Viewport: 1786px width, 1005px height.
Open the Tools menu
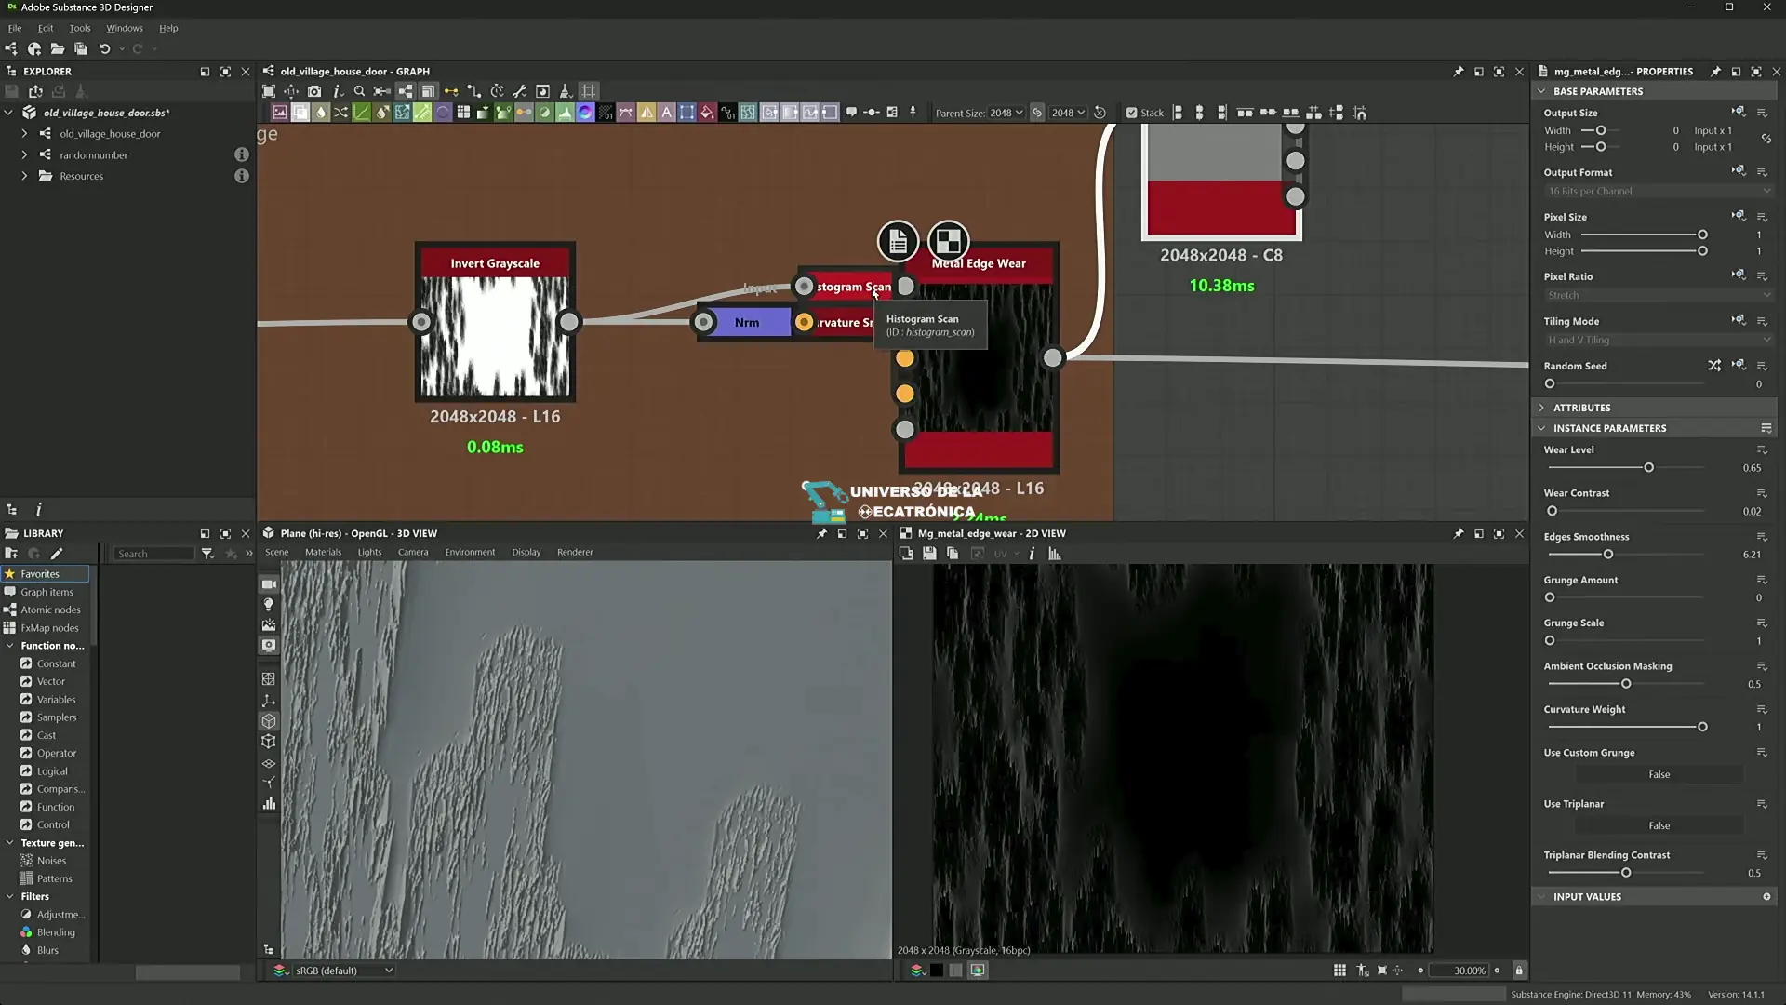click(80, 28)
